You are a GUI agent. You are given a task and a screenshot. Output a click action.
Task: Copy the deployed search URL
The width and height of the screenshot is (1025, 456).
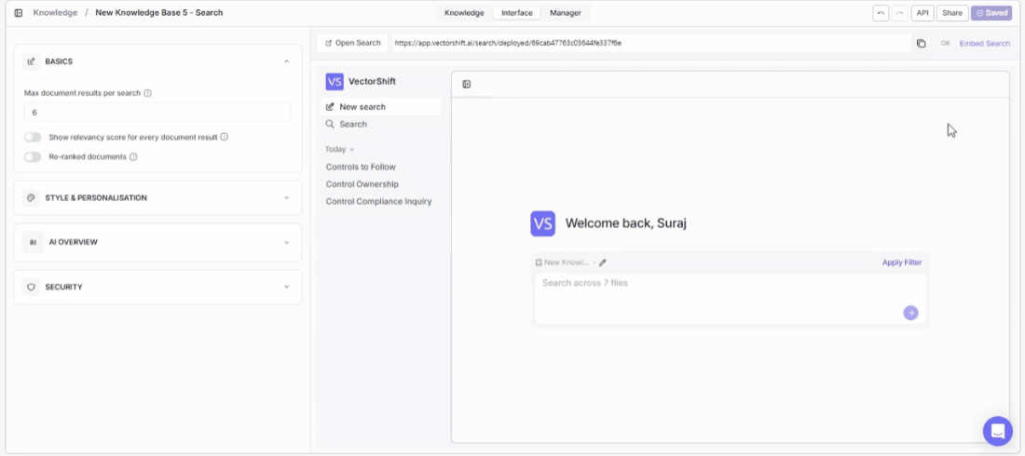click(x=921, y=43)
